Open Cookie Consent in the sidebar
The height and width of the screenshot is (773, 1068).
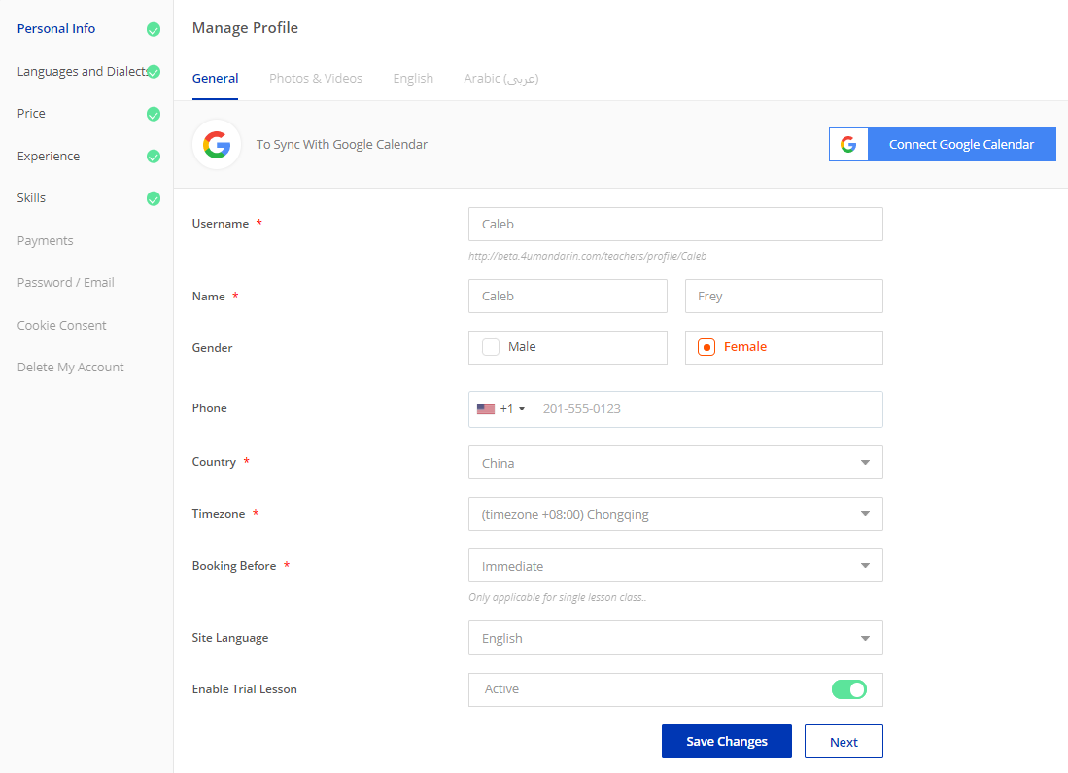pos(62,325)
